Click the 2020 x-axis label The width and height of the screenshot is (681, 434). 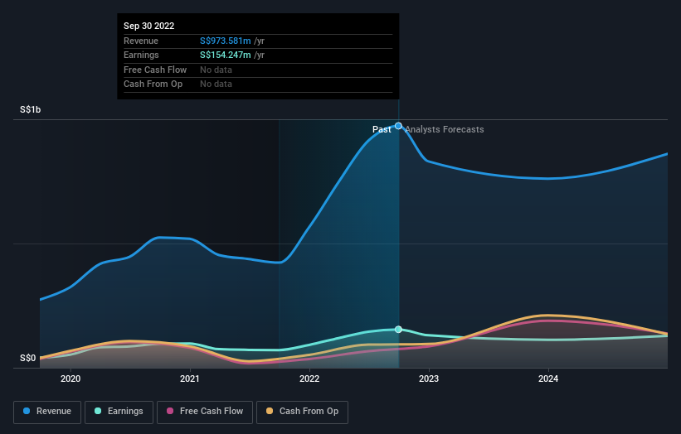click(71, 379)
